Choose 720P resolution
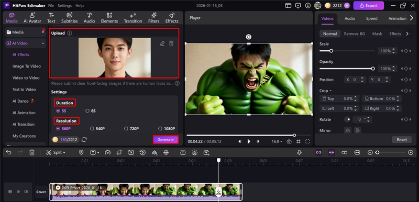This screenshot has height=202, width=419. 131,129
